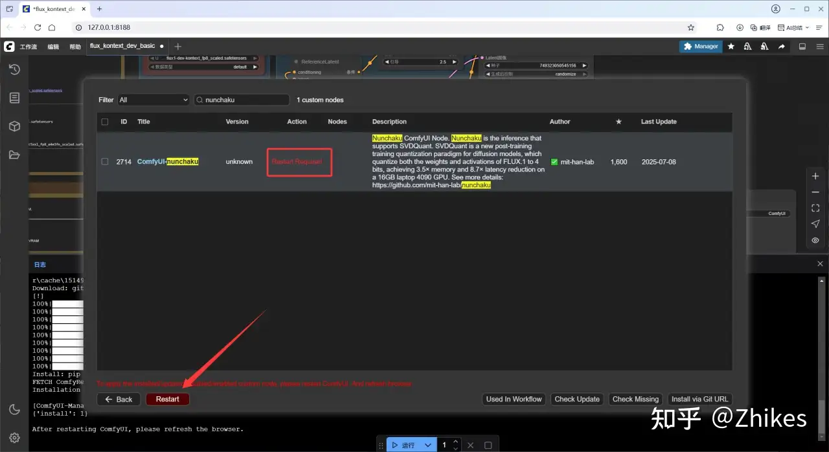Open browser extensions puzzle icon
Viewport: 829px width, 452px height.
coord(720,28)
